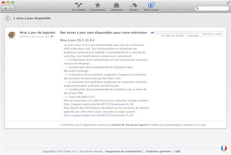Click the French flag country selector
The image size is (231, 155).
point(224,148)
